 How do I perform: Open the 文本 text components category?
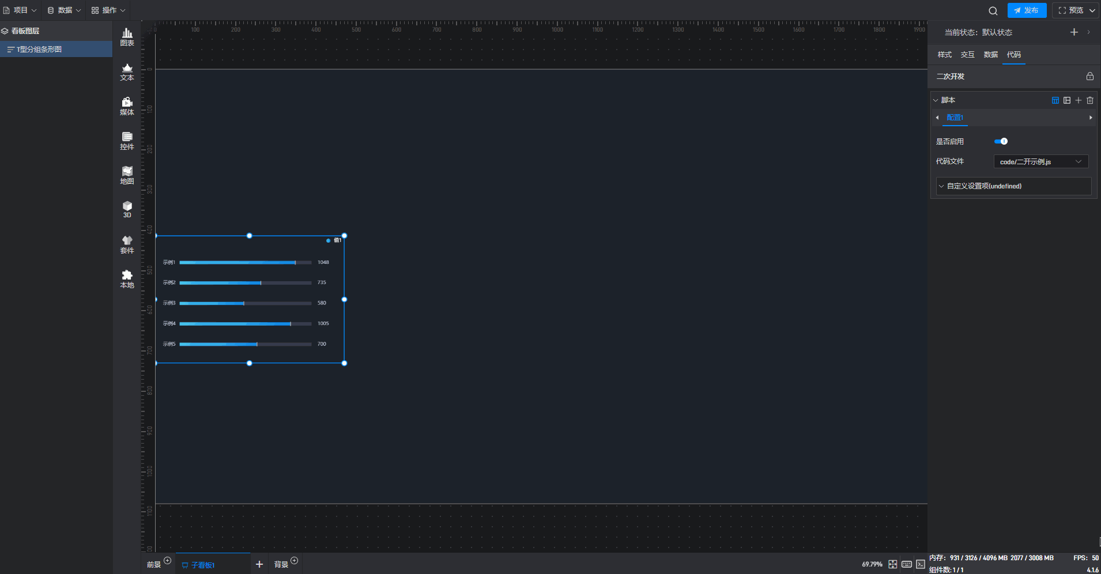[127, 72]
